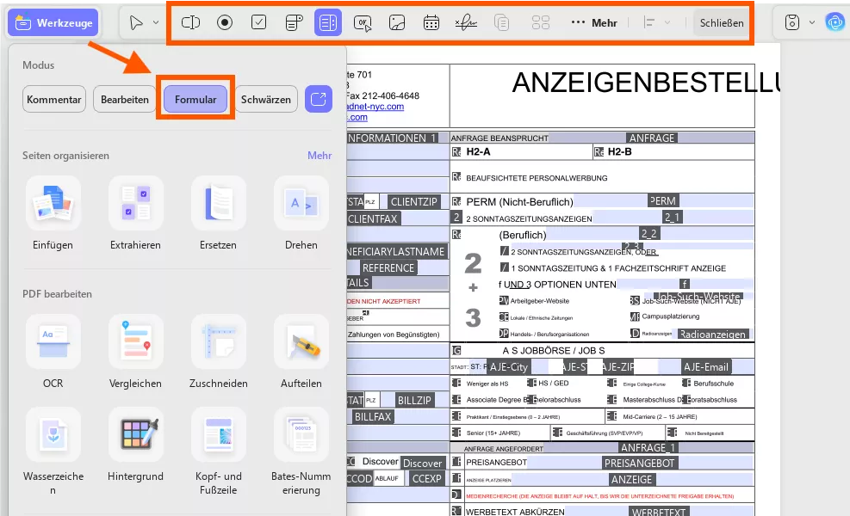The width and height of the screenshot is (850, 516).
Task: Tick the Berufsschule checkbox
Action: coord(686,384)
